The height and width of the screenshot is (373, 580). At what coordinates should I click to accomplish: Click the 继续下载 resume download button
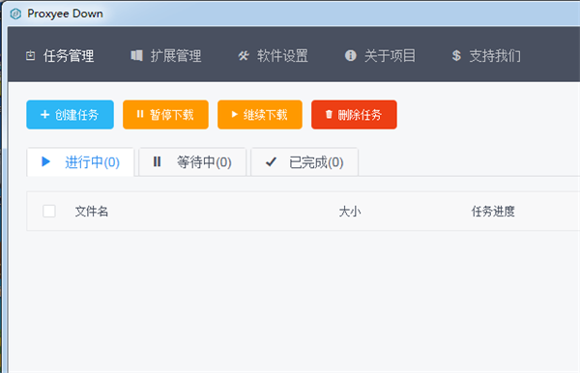260,115
